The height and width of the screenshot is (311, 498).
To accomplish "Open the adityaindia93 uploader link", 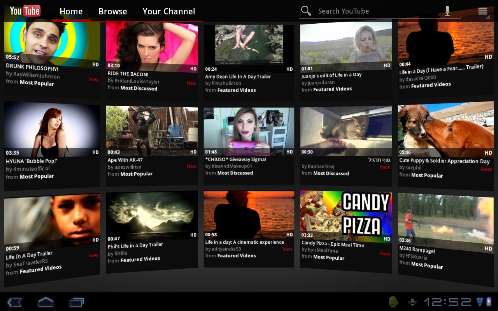I will (x=223, y=249).
